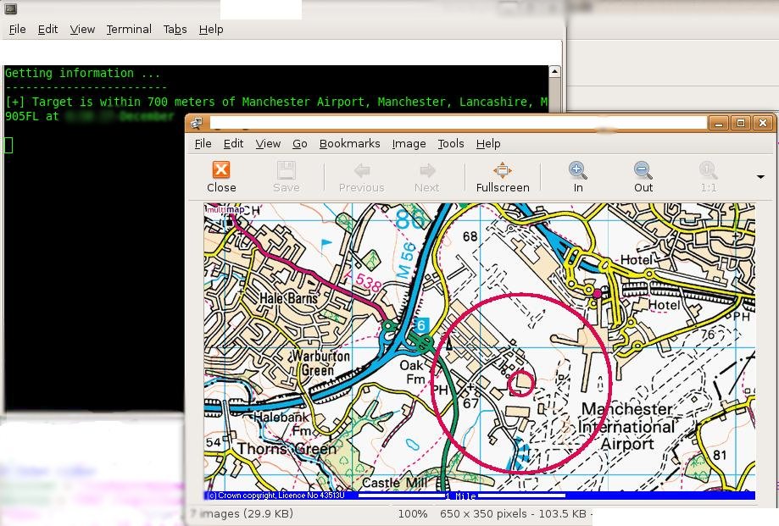Click the Previous image arrow
Image resolution: width=779 pixels, height=526 pixels.
[x=362, y=171]
